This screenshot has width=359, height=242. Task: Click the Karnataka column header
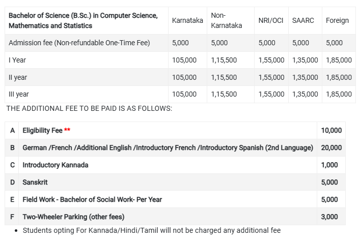(187, 20)
